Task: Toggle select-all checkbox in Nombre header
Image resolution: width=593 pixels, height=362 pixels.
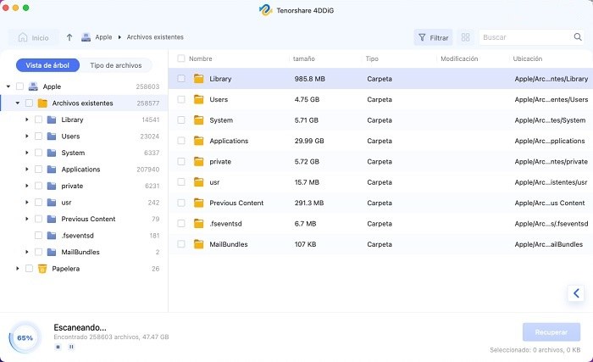Action: click(x=181, y=58)
